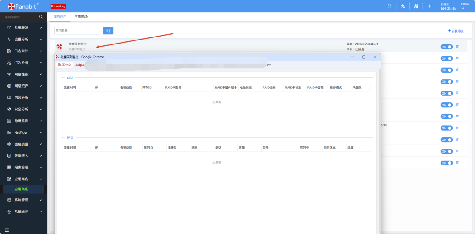475x234 pixels.
Task: Expand the 跨境监测 menu chevron
Action: pyautogui.click(x=40, y=121)
